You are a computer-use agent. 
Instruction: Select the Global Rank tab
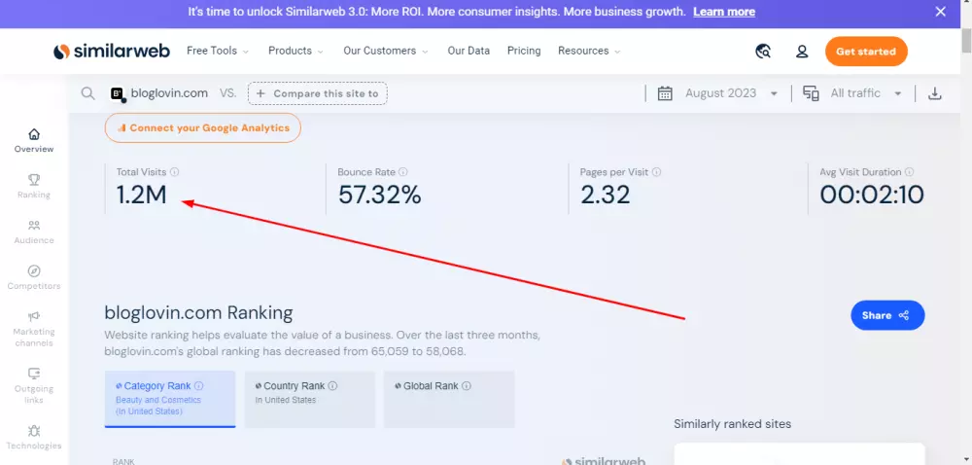[x=449, y=399]
